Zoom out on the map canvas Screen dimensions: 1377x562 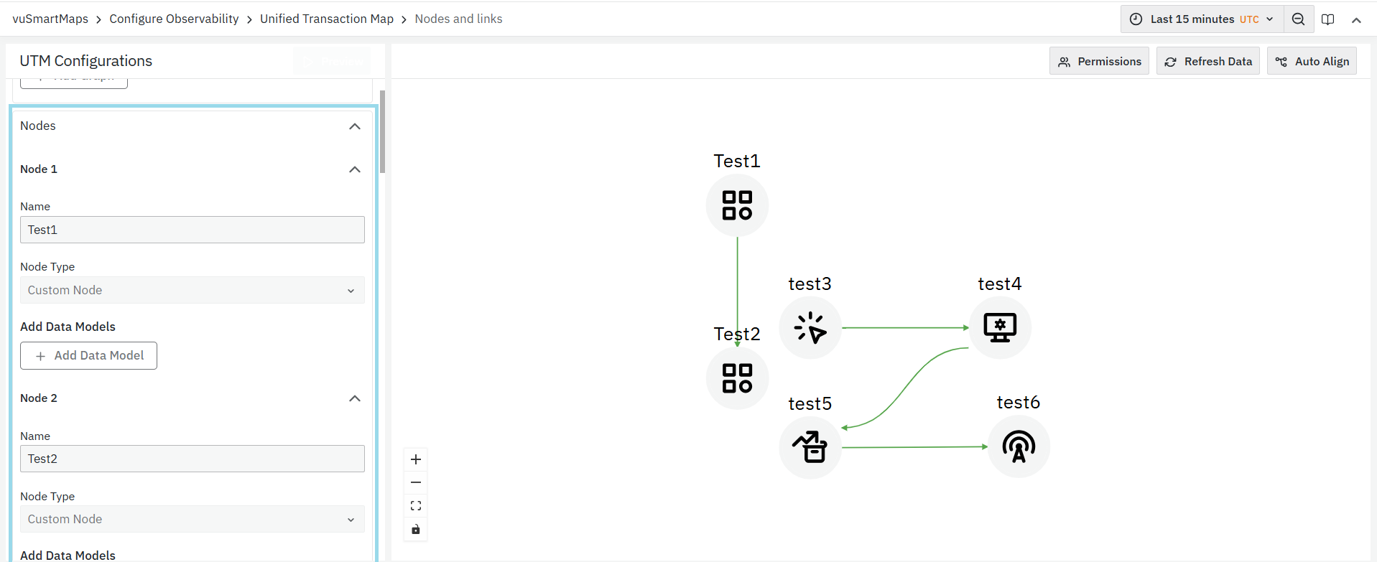coord(416,482)
